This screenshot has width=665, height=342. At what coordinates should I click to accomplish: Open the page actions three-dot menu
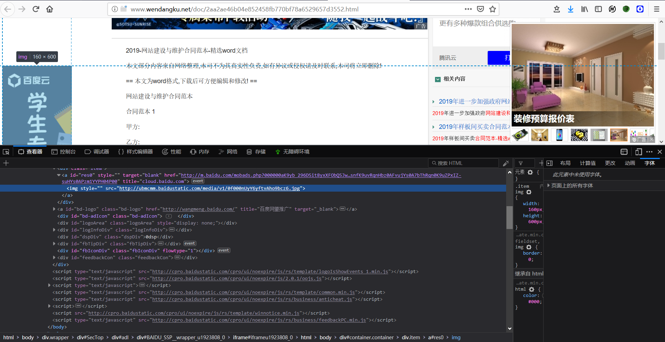point(468,9)
